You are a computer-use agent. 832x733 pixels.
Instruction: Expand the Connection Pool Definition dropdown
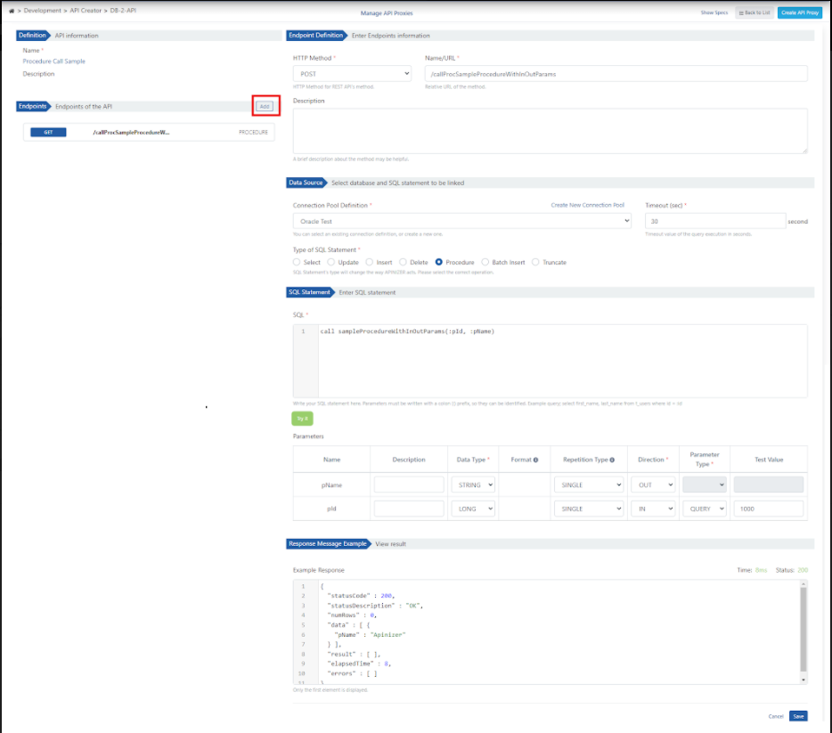tap(461, 221)
